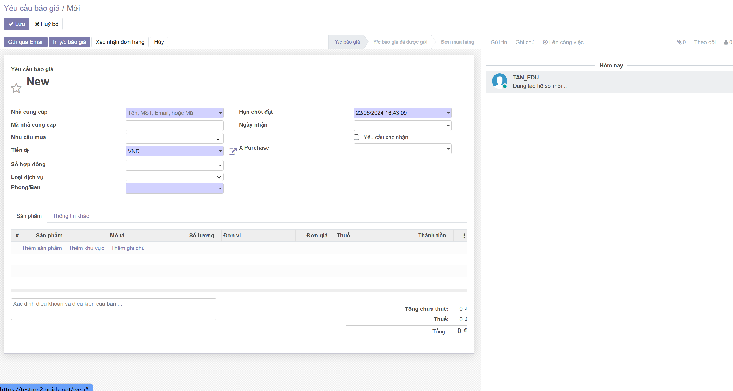The width and height of the screenshot is (733, 391).
Task: Switch to the Thông tin khác tab
Action: click(71, 216)
